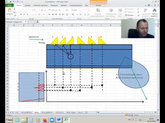Image resolution: width=165 pixels, height=123 pixels.
Task: Toggle underline formatting
Action: 27,14
